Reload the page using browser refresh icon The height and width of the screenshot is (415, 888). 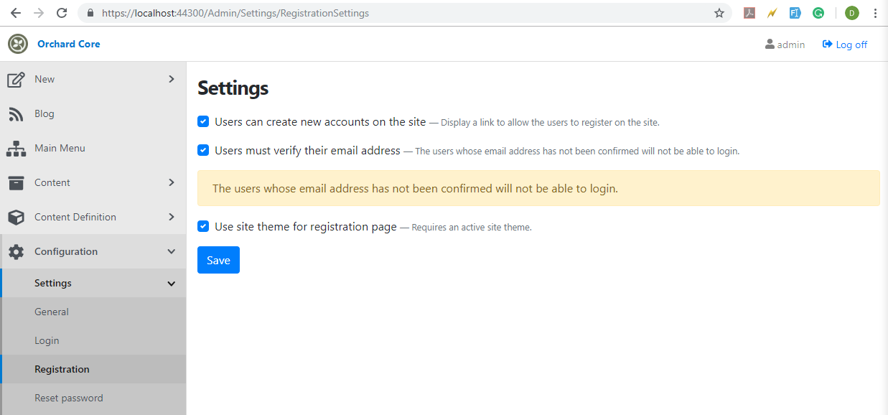pos(62,13)
